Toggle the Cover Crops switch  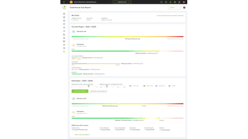[x=144, y=86]
